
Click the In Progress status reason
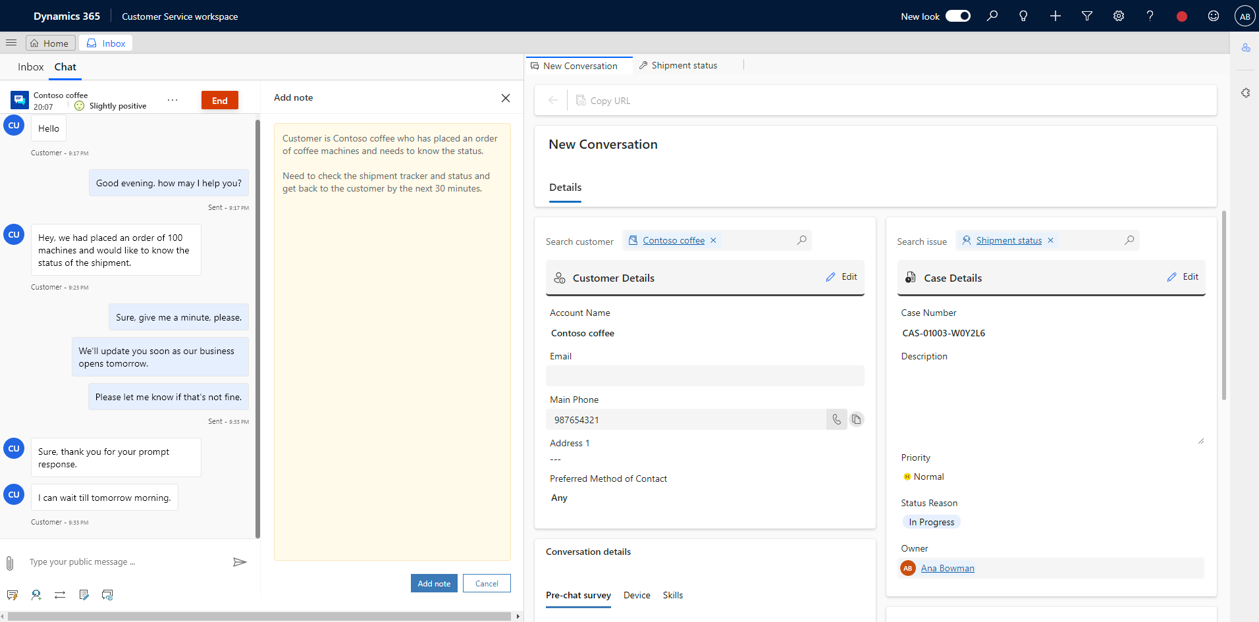click(x=931, y=522)
